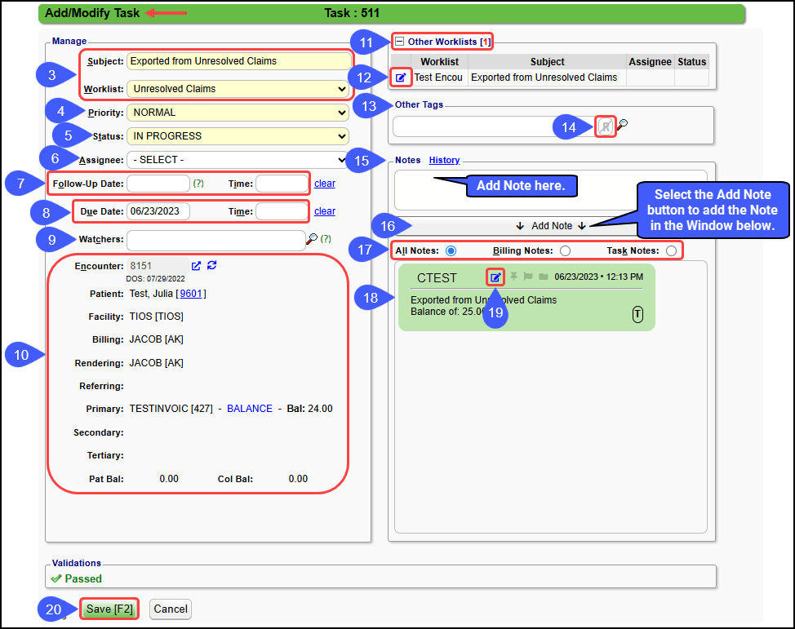Switch to the History tab

coord(444,161)
